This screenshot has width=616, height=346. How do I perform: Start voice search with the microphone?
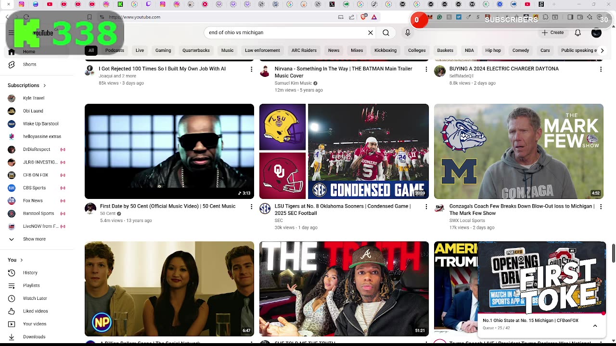coord(408,33)
